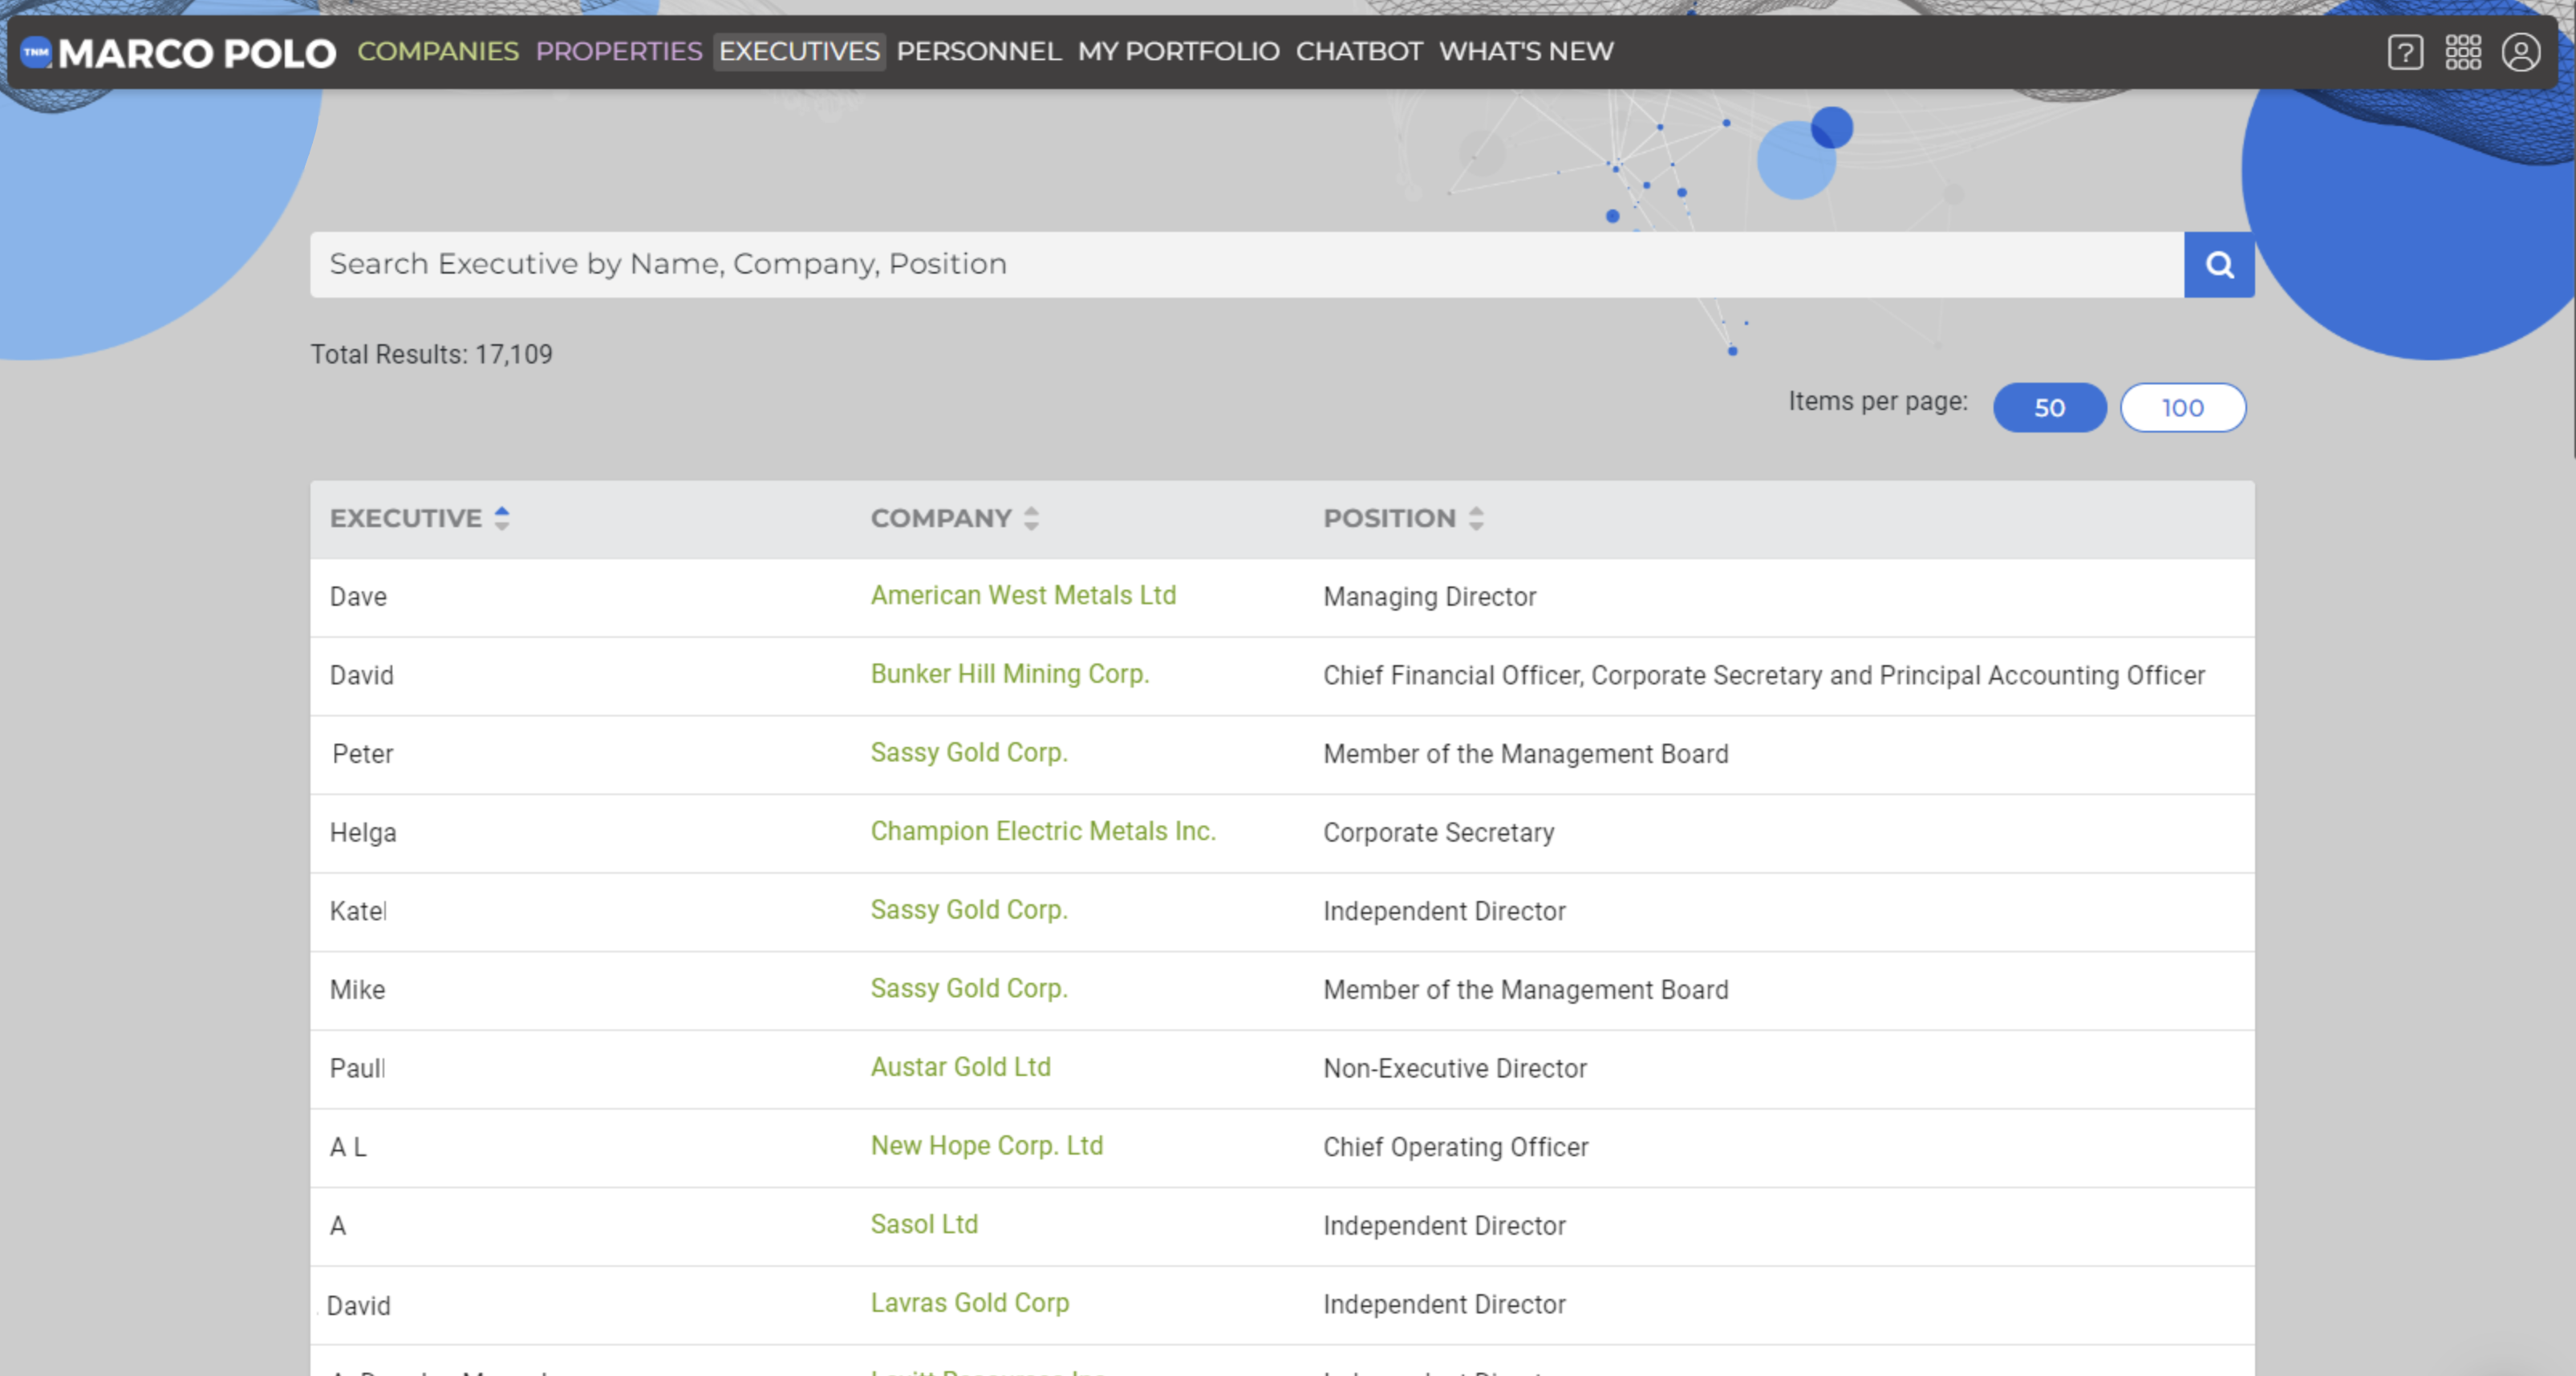The image size is (2576, 1376).
Task: Click the POSITION column header
Action: click(x=1389, y=518)
